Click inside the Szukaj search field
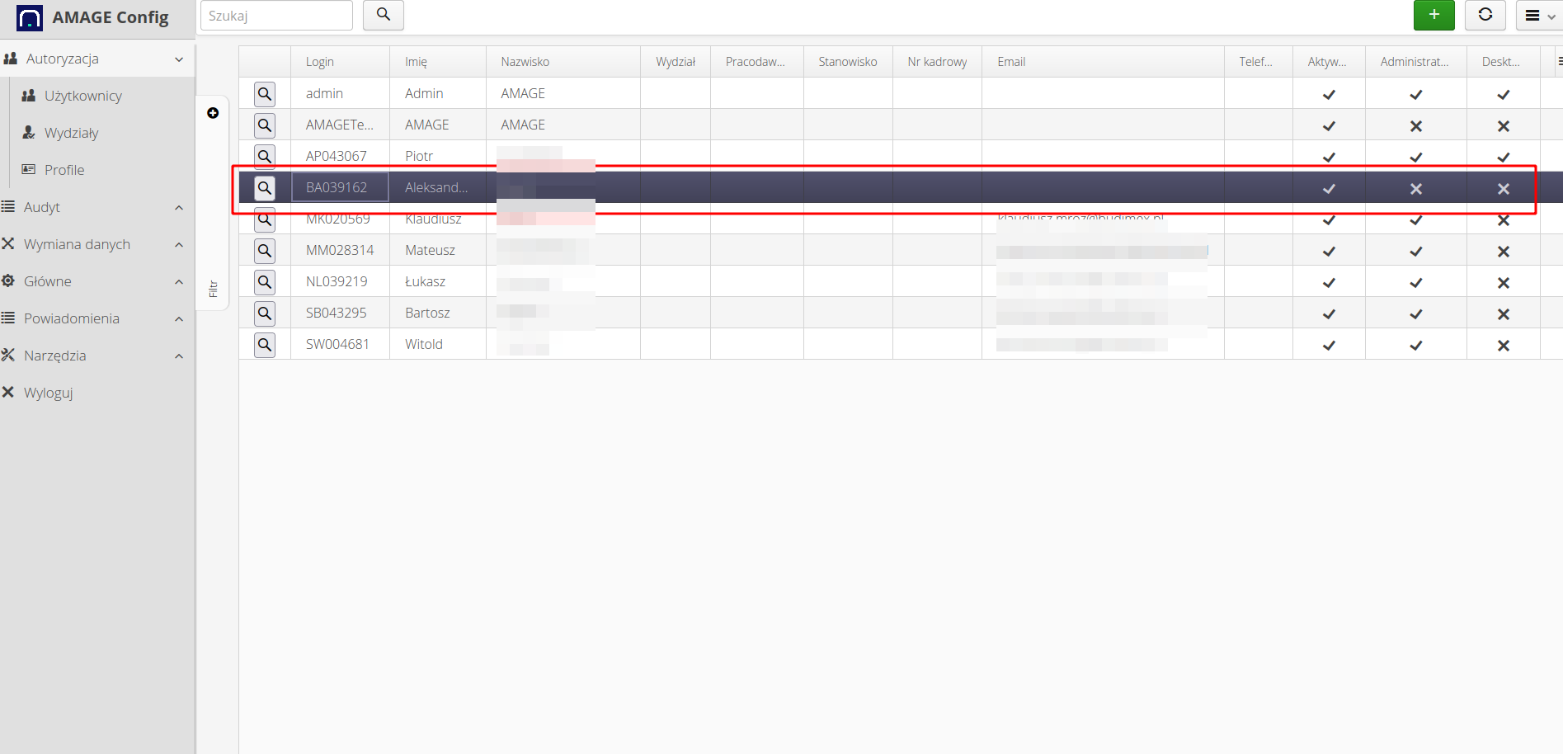Screen dimensions: 1563x754 tap(276, 15)
